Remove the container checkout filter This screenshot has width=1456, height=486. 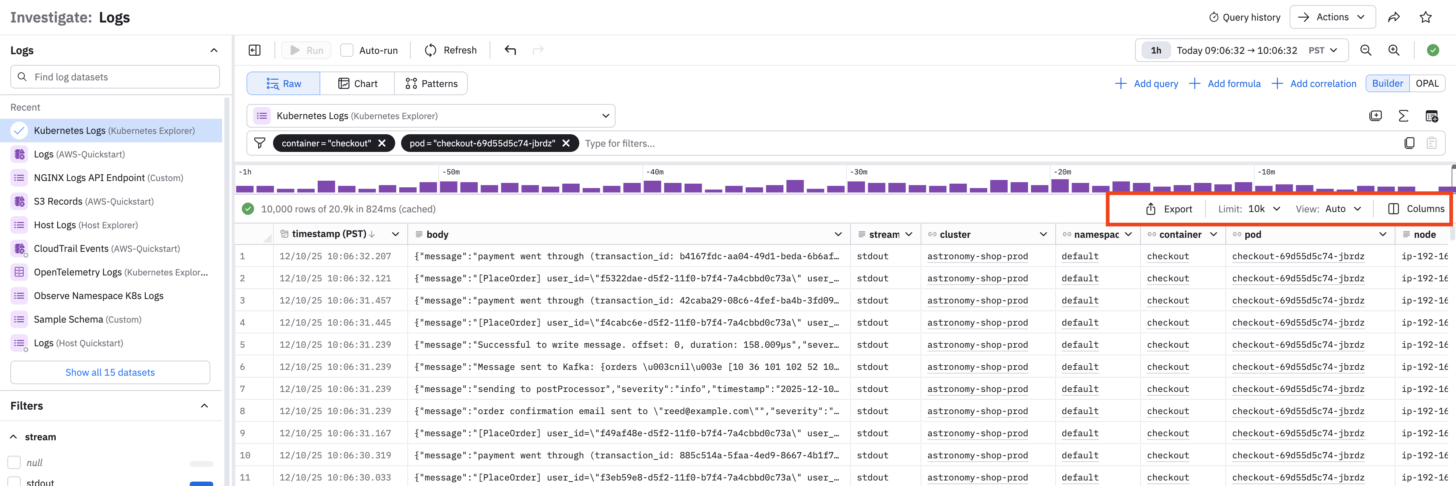pos(382,143)
